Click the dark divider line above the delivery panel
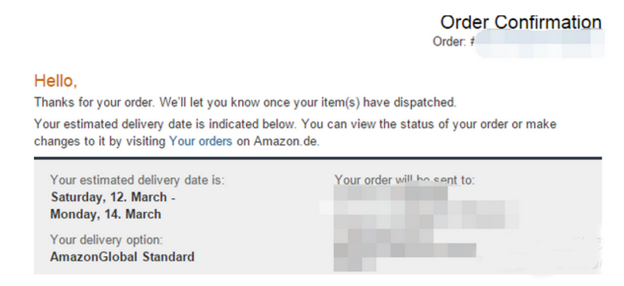This screenshot has height=286, width=624. tap(318, 158)
